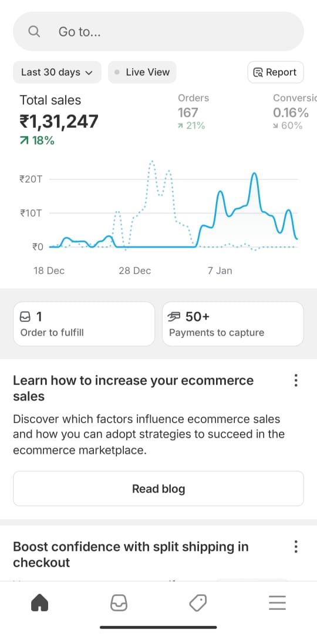This screenshot has height=634, width=317.
Task: Tap the Report icon
Action: (x=258, y=72)
